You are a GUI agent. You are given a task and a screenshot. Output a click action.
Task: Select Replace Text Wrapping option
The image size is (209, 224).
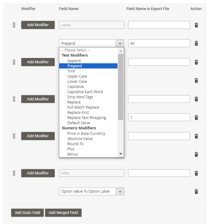point(87,118)
